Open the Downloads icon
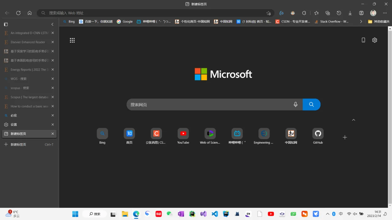 350,13
